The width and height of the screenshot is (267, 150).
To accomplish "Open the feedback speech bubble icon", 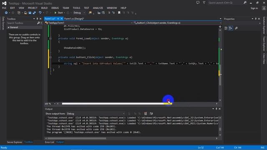I will pyautogui.click(x=198, y=2).
